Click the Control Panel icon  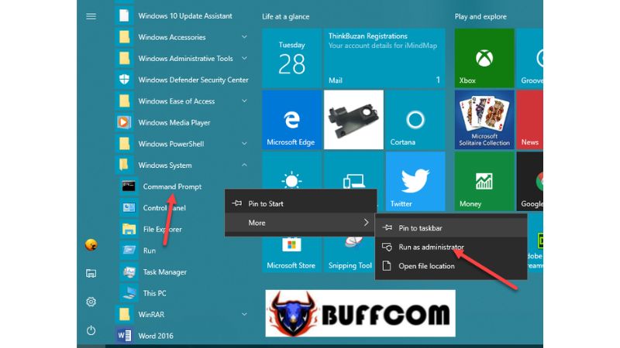pyautogui.click(x=129, y=207)
